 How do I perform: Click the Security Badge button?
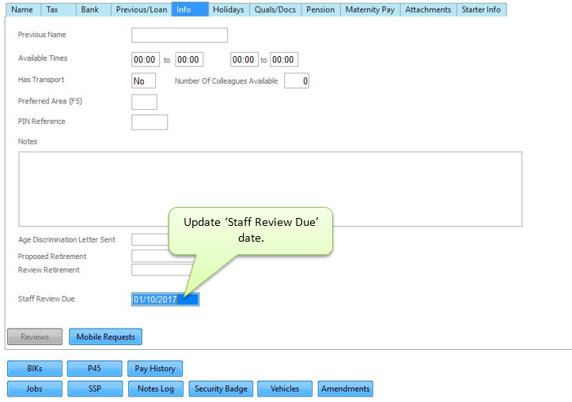tap(221, 389)
